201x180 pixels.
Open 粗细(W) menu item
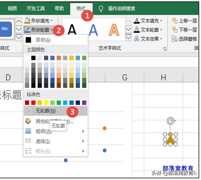(56, 131)
